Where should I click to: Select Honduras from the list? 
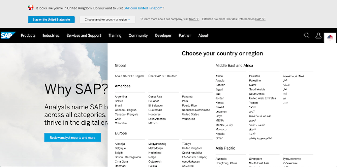(x=154, y=115)
